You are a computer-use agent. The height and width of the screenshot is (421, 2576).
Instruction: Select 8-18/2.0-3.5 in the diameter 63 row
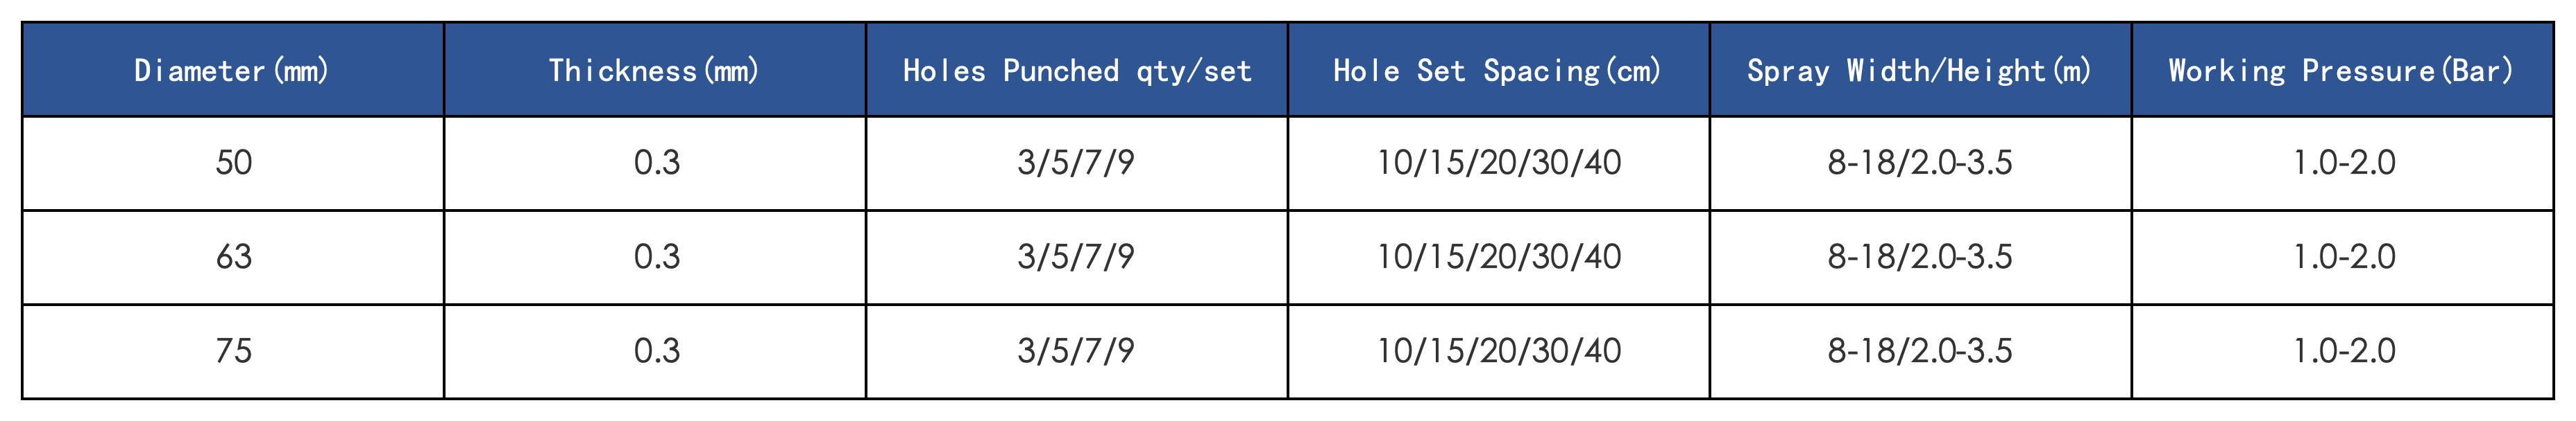click(1920, 258)
